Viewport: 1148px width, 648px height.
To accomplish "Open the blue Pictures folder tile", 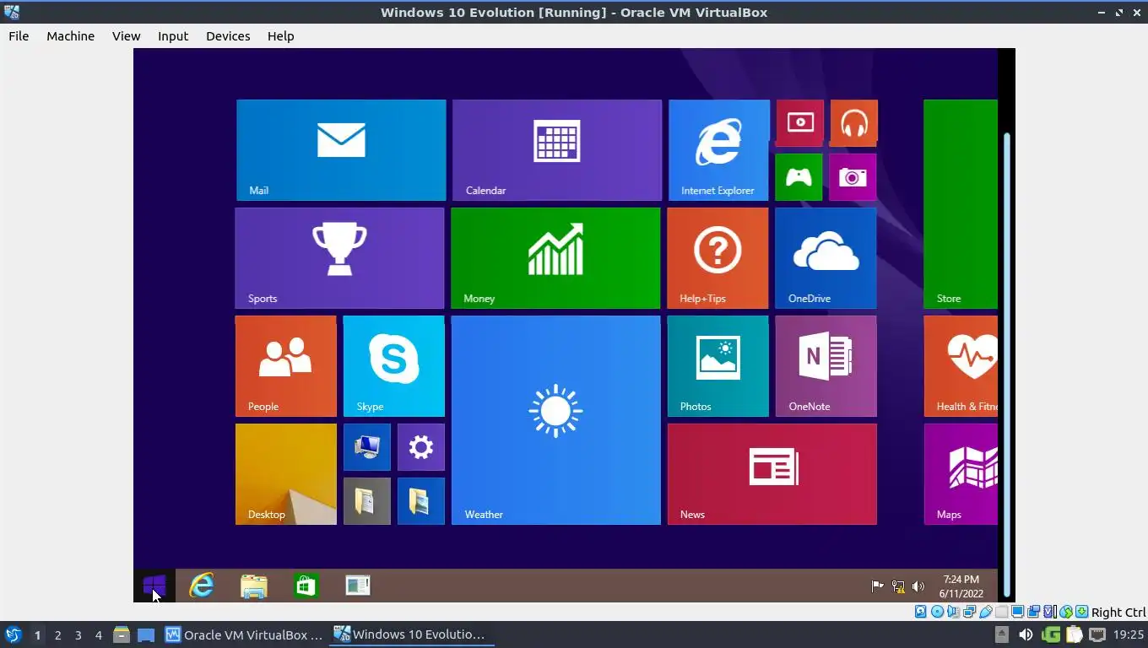I will [x=420, y=501].
